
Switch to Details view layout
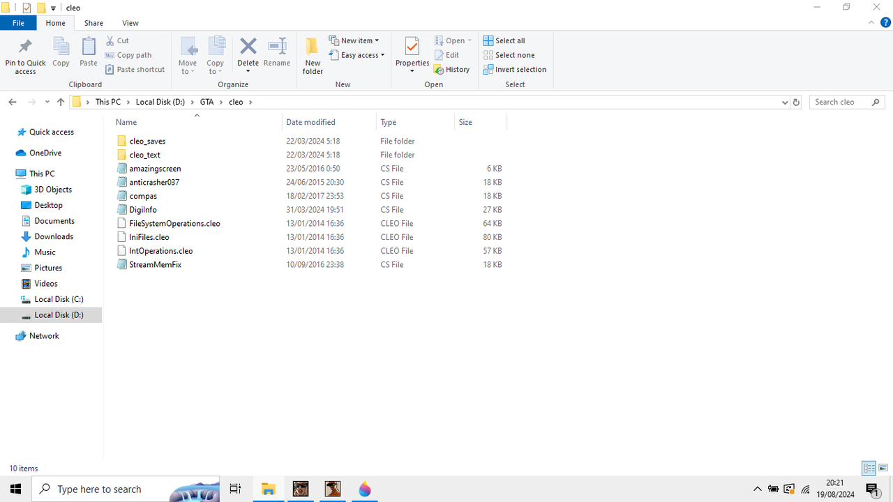pyautogui.click(x=869, y=468)
